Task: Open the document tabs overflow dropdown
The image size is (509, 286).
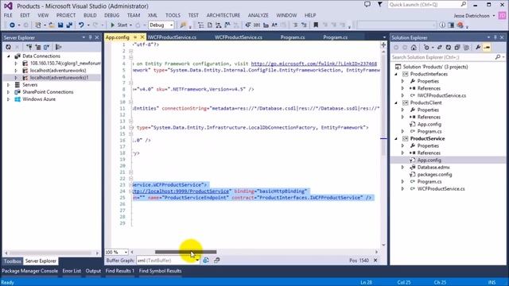Action: coord(384,37)
